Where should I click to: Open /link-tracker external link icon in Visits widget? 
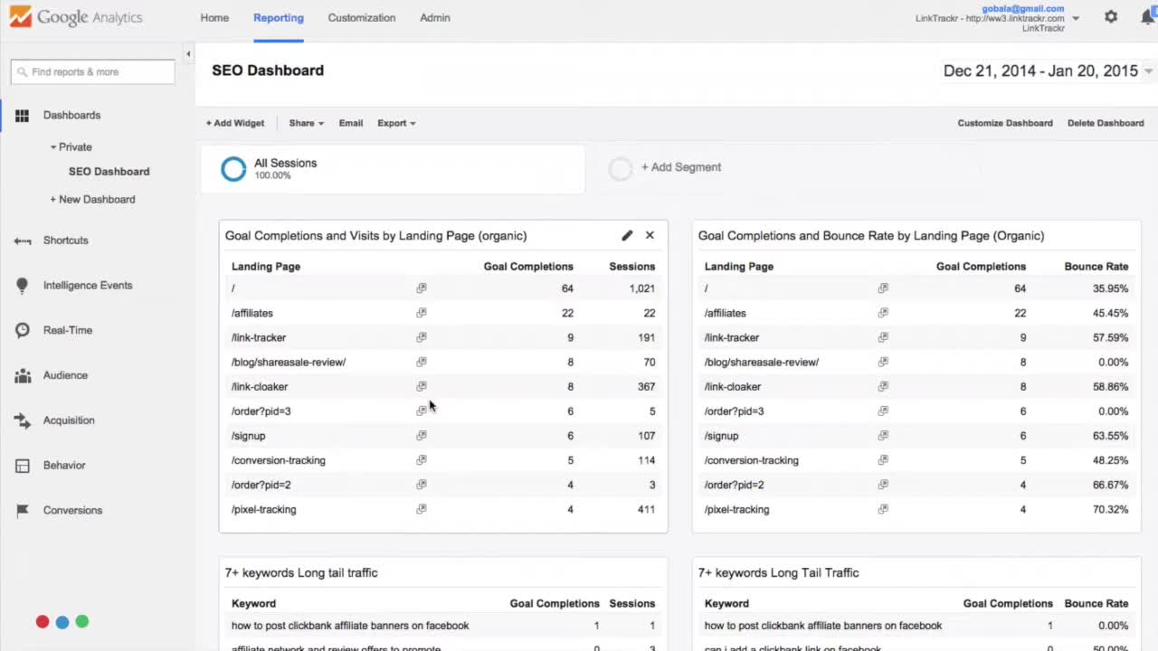[x=421, y=337]
